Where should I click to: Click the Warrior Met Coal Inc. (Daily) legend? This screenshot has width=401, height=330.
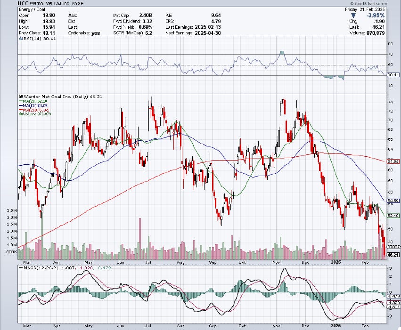coord(61,97)
